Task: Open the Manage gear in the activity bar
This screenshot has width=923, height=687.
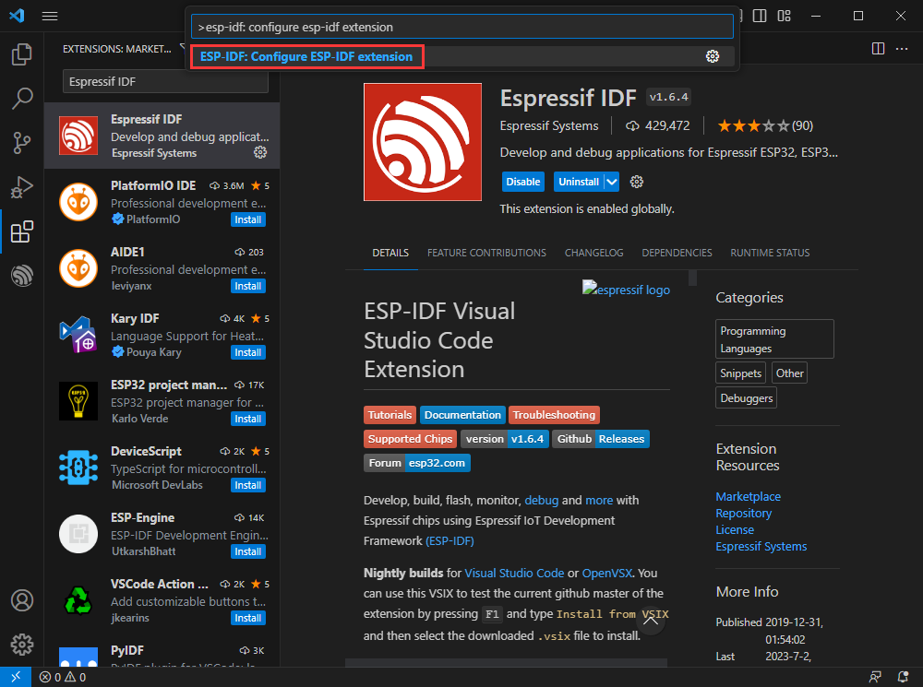Action: click(x=22, y=645)
